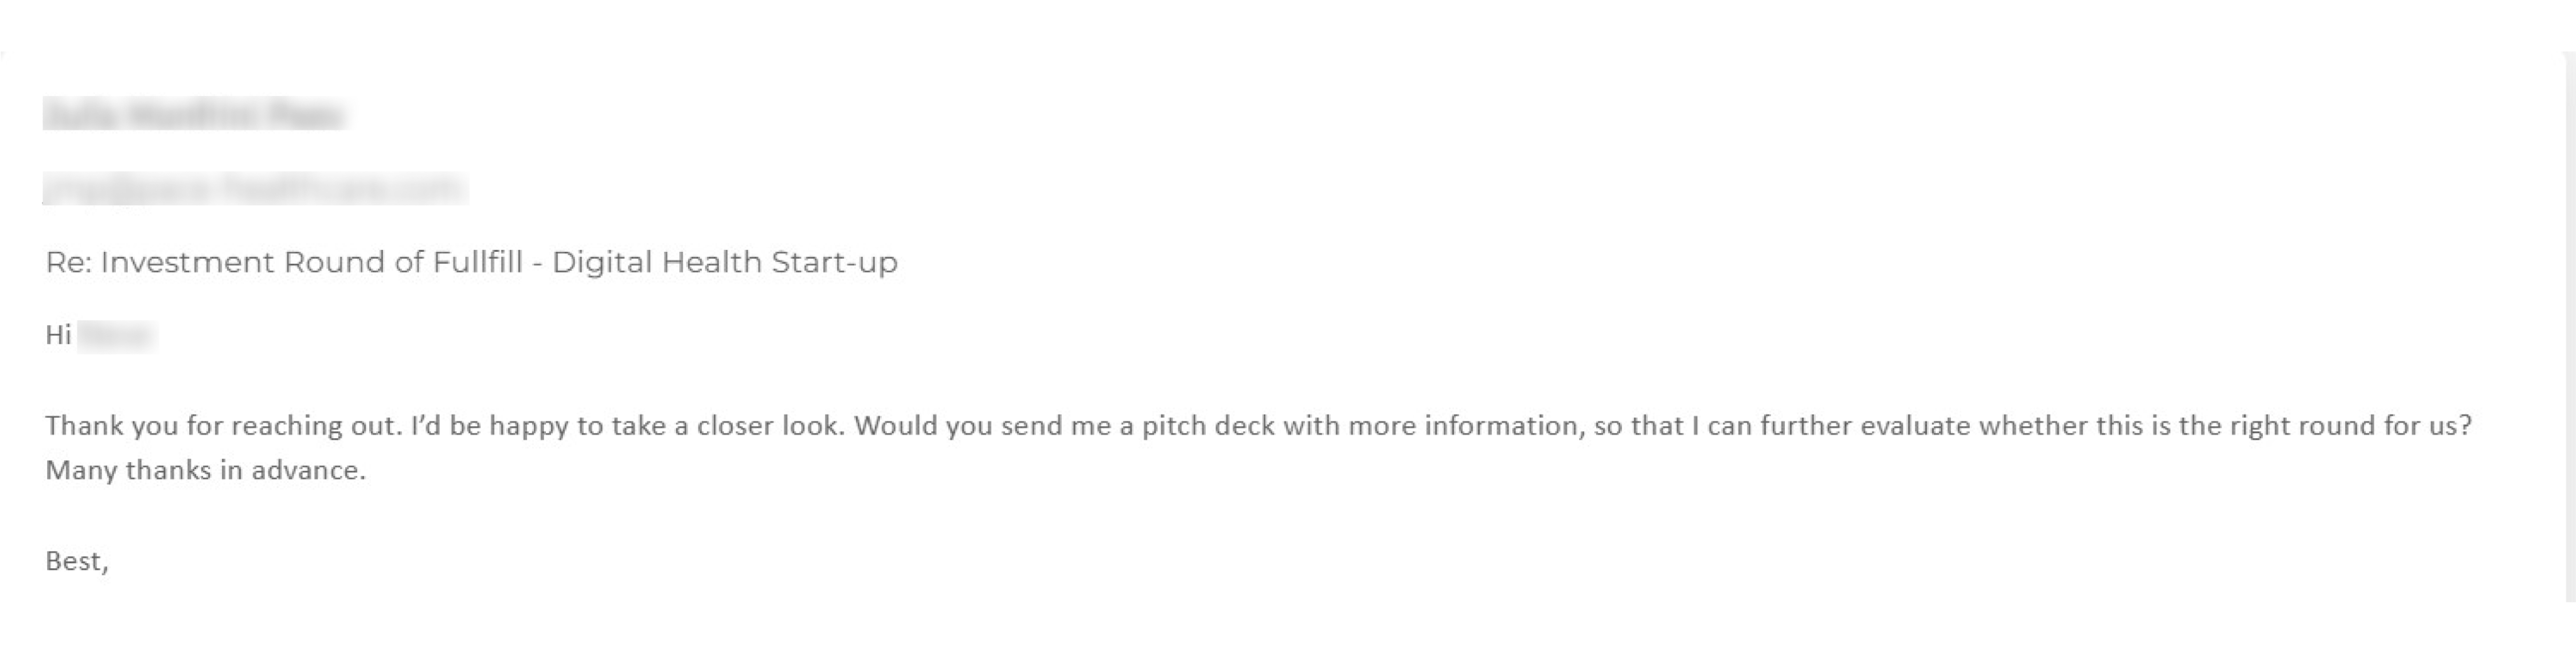
Task: Click "whether this is" in the message
Action: tap(2075, 426)
